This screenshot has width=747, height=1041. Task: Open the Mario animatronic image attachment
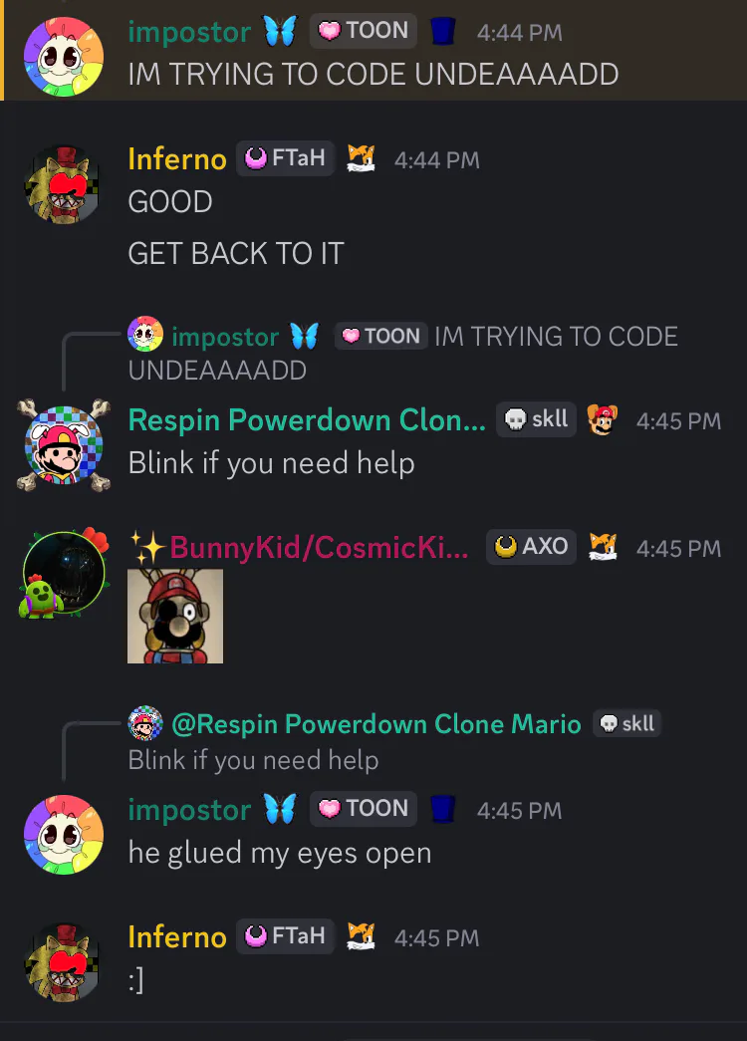[x=175, y=616]
